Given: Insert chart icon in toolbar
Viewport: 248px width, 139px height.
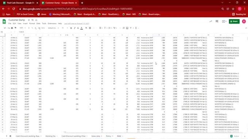Looking at the screenshot, I should pos(127,28).
